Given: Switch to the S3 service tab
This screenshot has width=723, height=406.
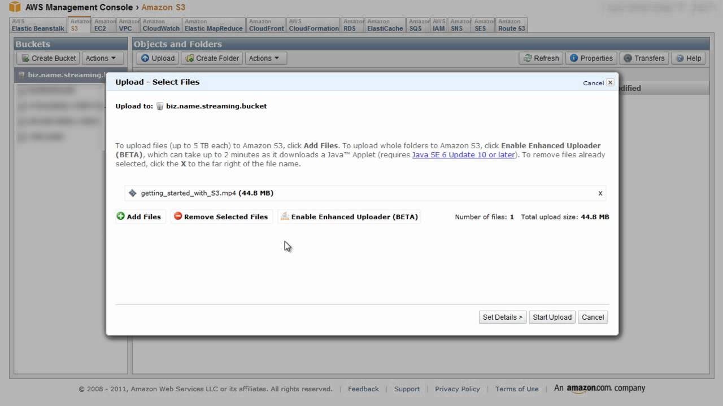Looking at the screenshot, I should [x=80, y=25].
